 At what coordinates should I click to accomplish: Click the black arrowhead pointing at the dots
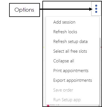[91, 9]
